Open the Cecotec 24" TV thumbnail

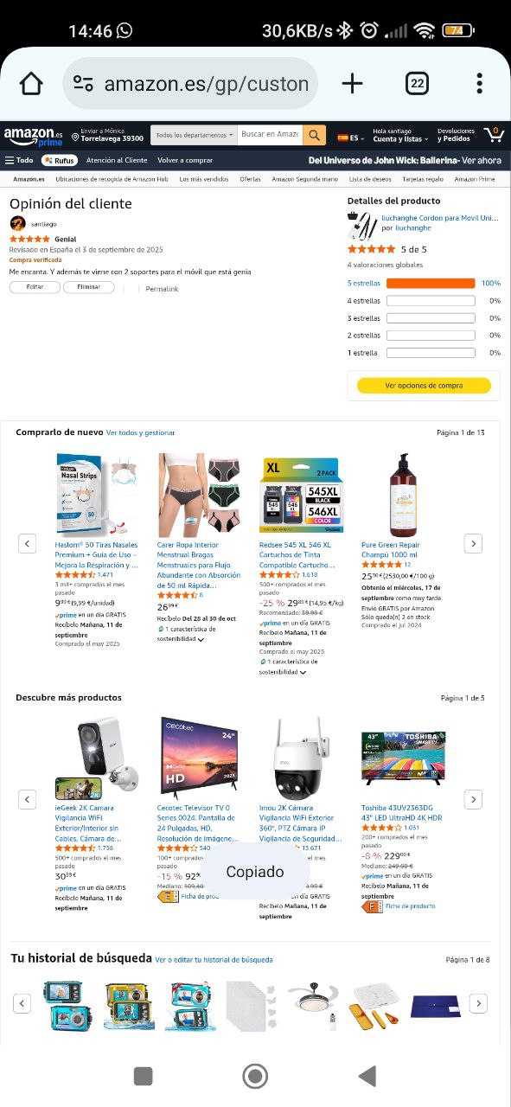pyautogui.click(x=198, y=757)
